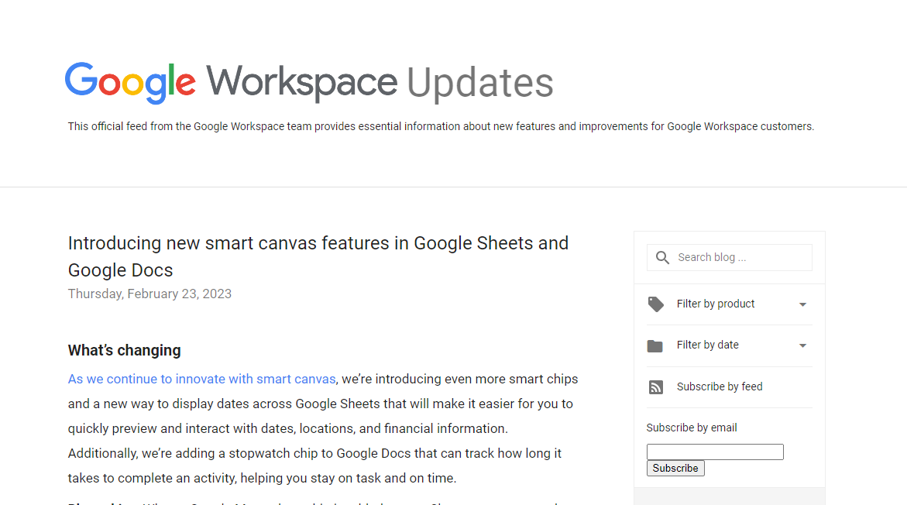Click the letter G in the Google logo
The width and height of the screenshot is (907, 505).
[x=77, y=81]
